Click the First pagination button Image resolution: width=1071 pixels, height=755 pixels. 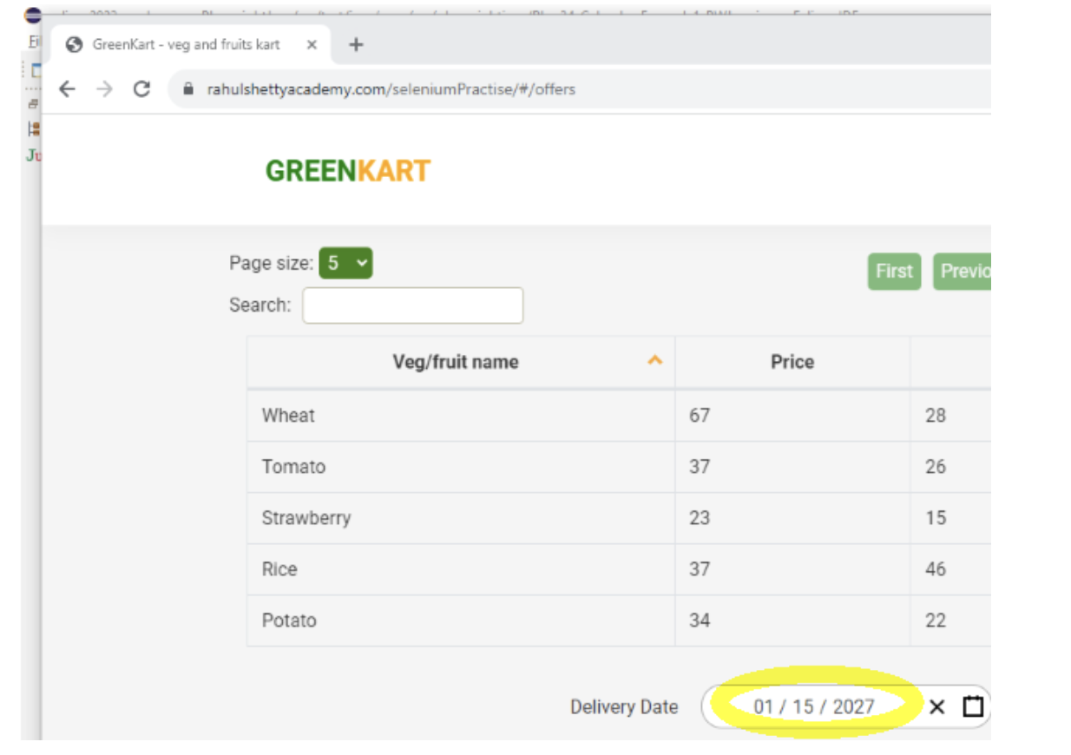tap(894, 271)
